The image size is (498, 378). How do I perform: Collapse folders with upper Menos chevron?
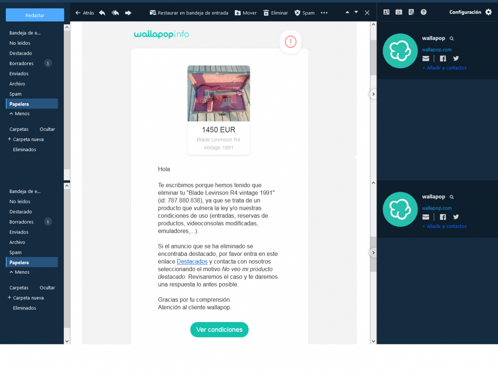19,113
